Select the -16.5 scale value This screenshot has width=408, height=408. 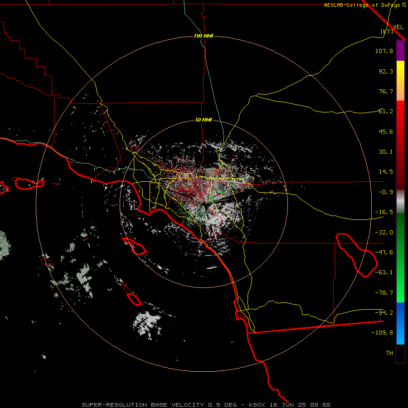(384, 212)
